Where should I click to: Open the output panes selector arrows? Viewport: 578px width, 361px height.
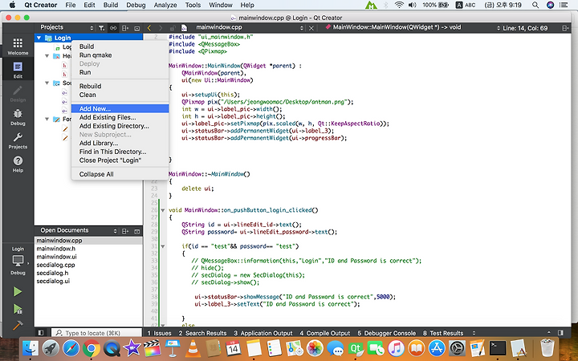474,333
